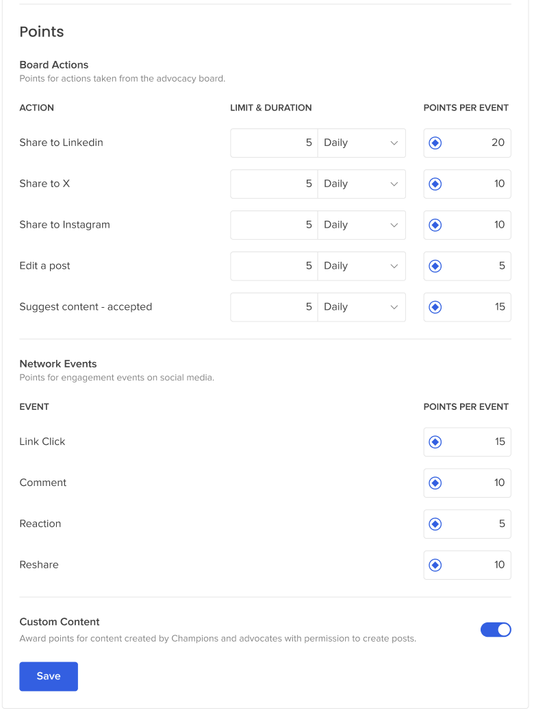
Task: Edit Reshare points value 10
Action: pos(468,566)
